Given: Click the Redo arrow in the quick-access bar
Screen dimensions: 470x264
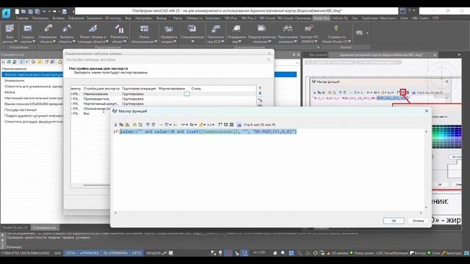Looking at the screenshot, I should click(x=54, y=12).
